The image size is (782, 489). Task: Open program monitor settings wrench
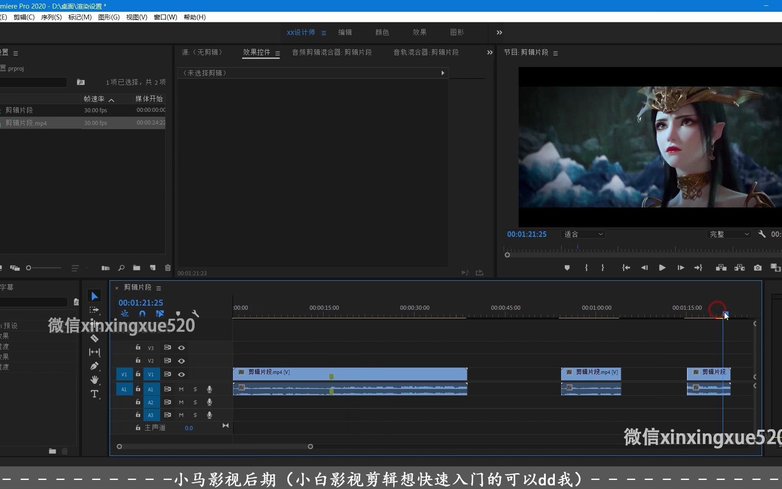tap(762, 234)
